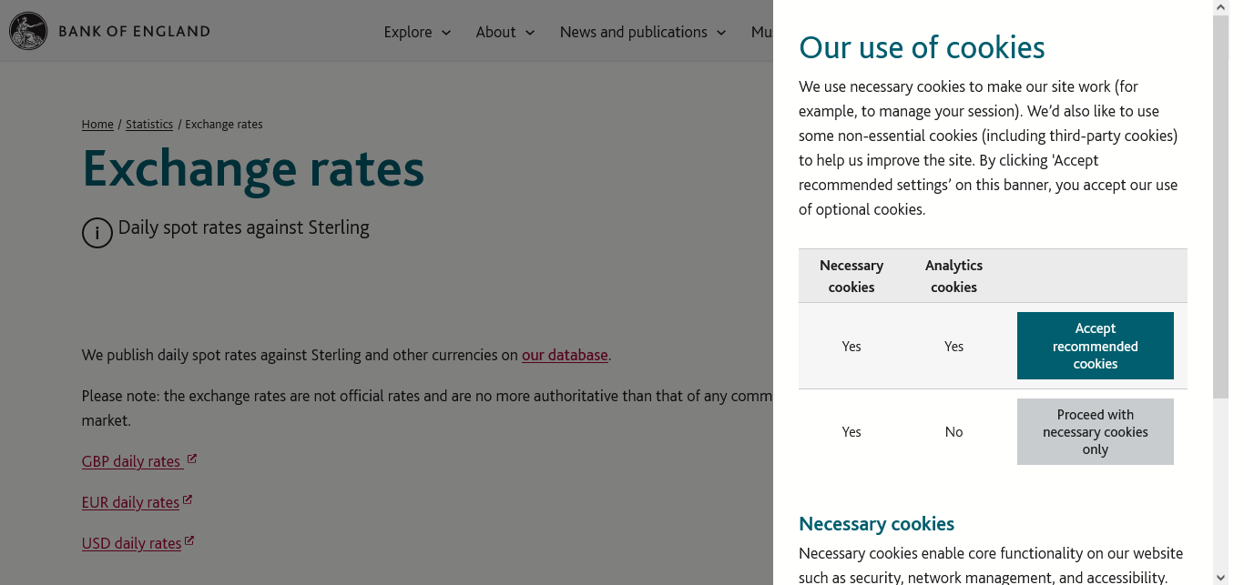
Task: Click the BANK OF ENGLAND header text
Action: 134,31
